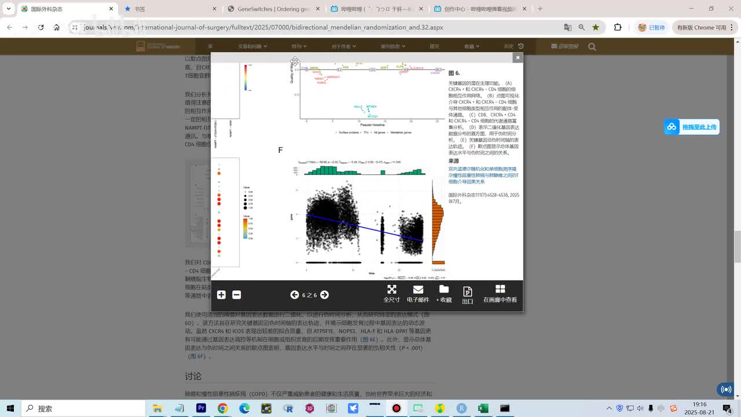Click the browser home button
The width and height of the screenshot is (741, 417).
[56, 27]
